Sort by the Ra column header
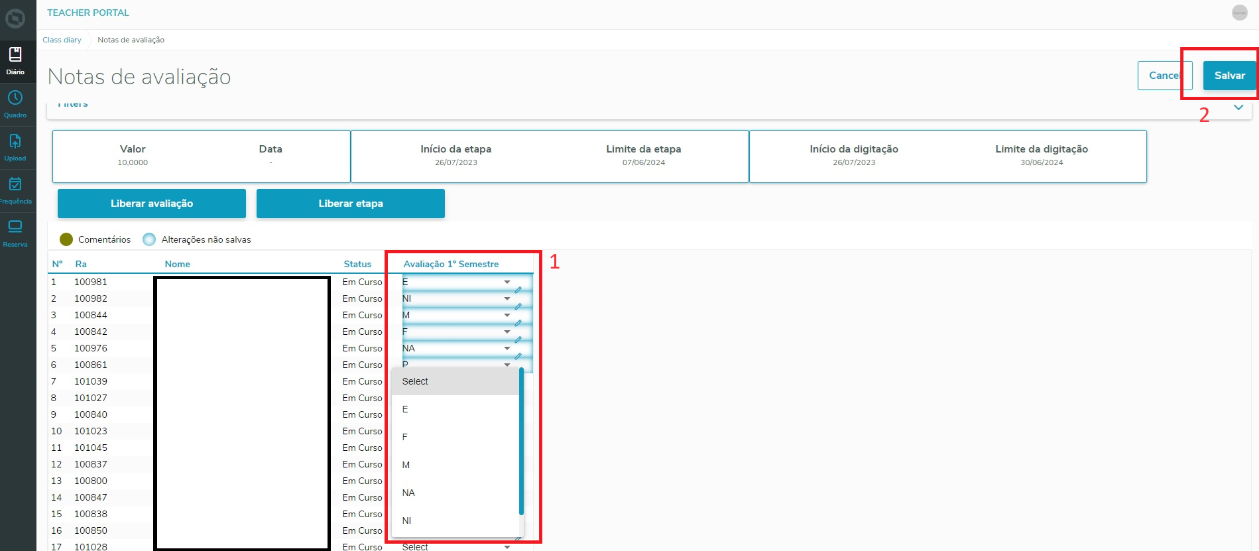 tap(81, 264)
